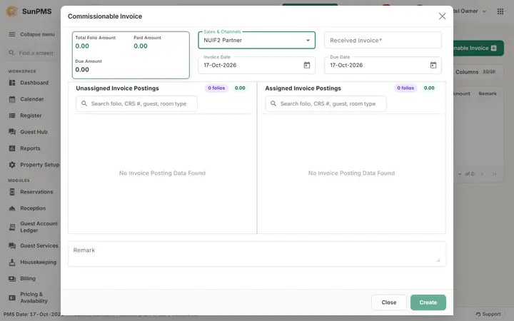Click the Assigned 0 folios badge
The height and width of the screenshot is (321, 514).
[x=405, y=88]
